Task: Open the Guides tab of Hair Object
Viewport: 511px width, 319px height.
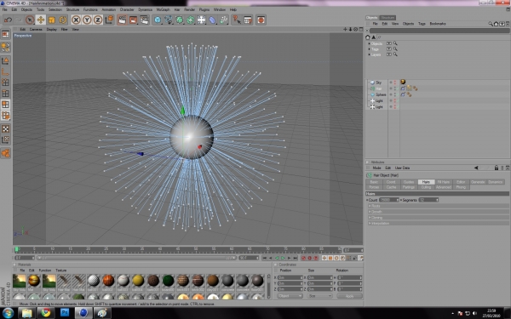Action: pyautogui.click(x=409, y=182)
